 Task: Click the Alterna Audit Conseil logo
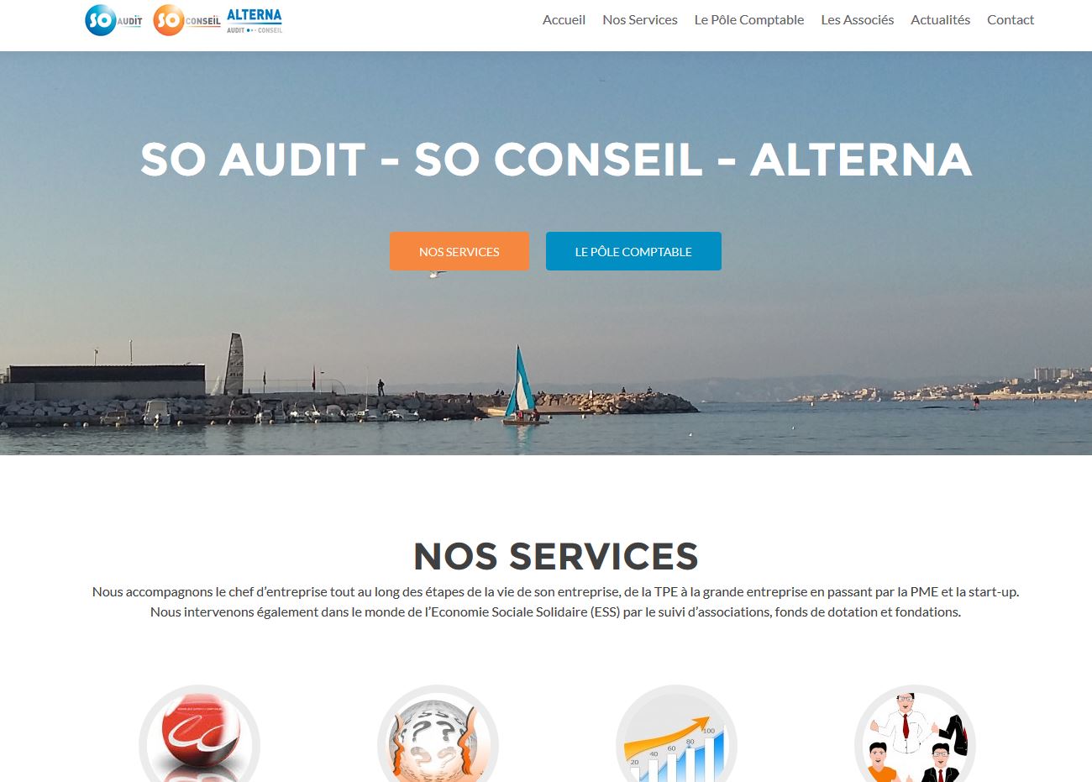click(255, 20)
